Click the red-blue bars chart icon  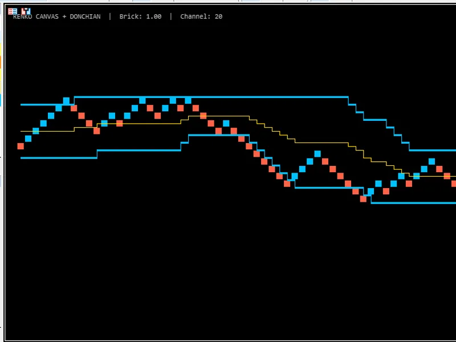(26, 11)
